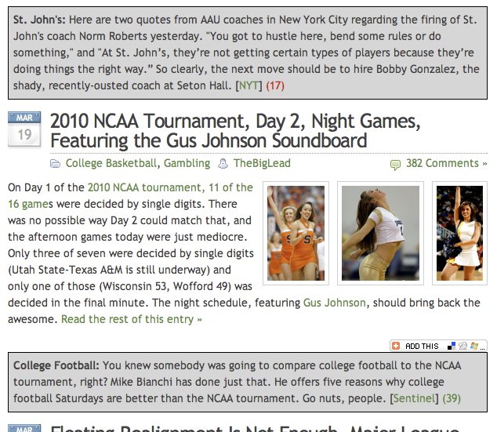Click the folder category icon

click(55, 164)
